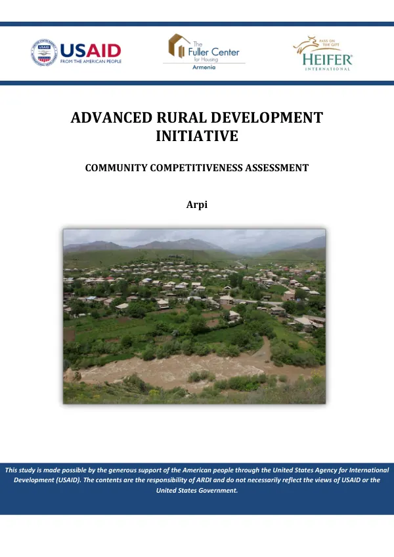Viewport: 394px width, 557px height.
Task: Click the village landscape photograph
Action: click(194, 316)
